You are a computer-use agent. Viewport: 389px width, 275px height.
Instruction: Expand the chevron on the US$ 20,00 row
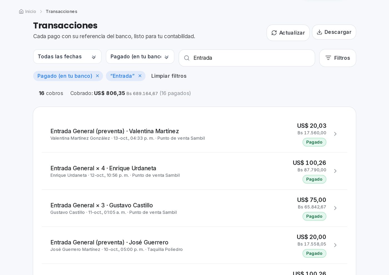(335, 245)
